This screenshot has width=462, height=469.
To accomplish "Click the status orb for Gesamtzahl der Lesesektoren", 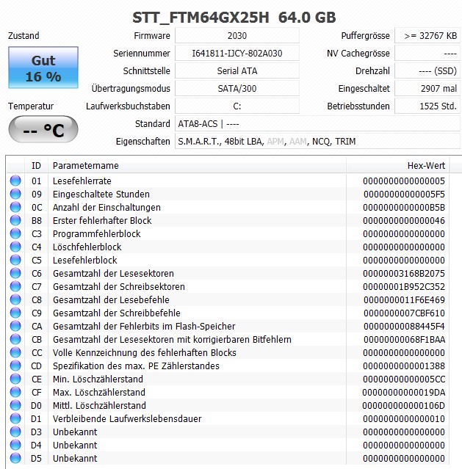I will click(x=15, y=273).
